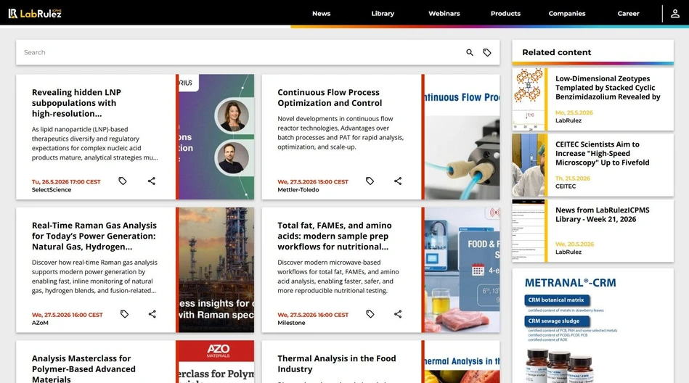Open the Career menu

628,14
